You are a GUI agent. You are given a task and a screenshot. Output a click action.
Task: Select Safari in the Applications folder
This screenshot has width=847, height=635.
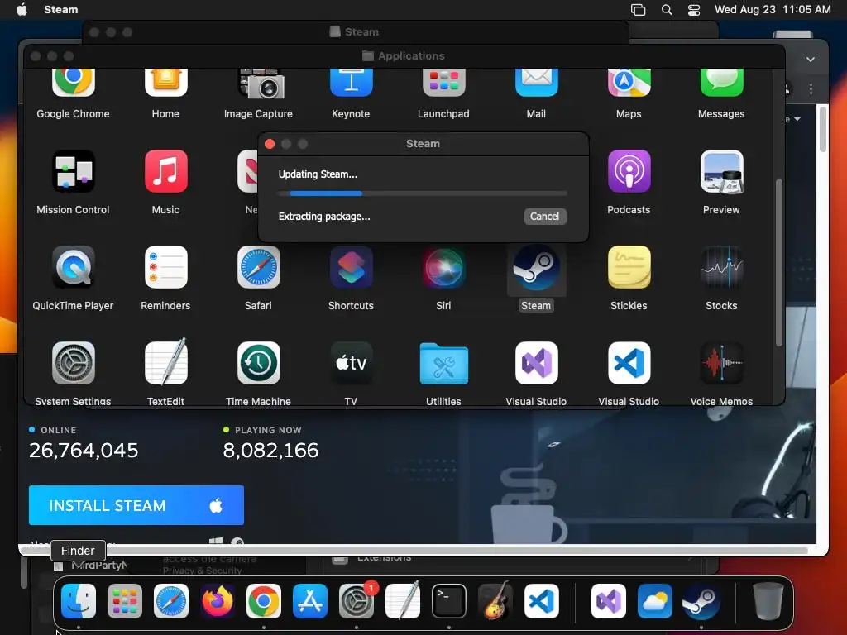pyautogui.click(x=258, y=267)
